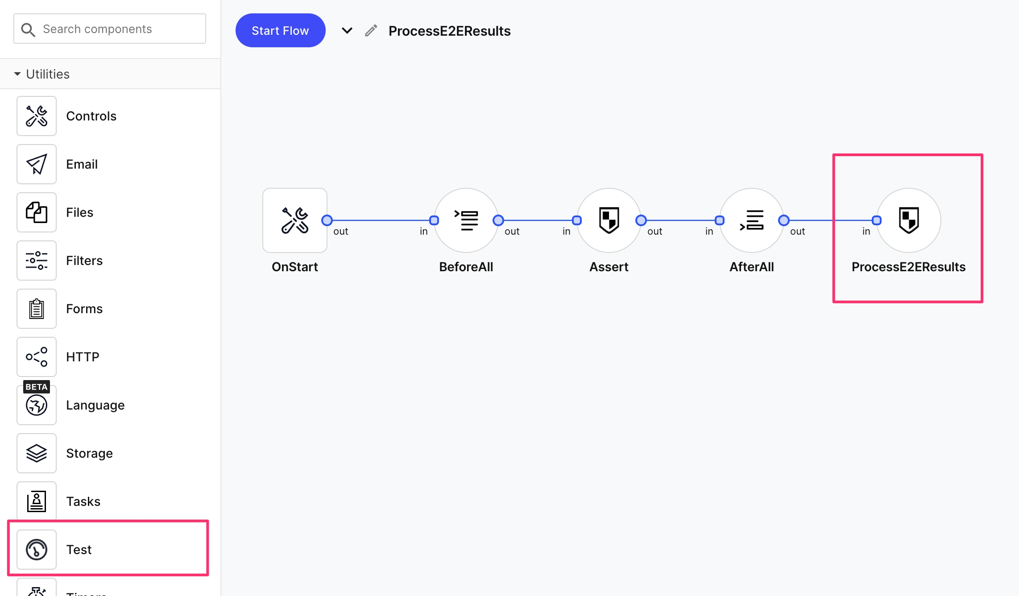Select the Controls component icon
This screenshot has height=596, width=1019.
(37, 116)
